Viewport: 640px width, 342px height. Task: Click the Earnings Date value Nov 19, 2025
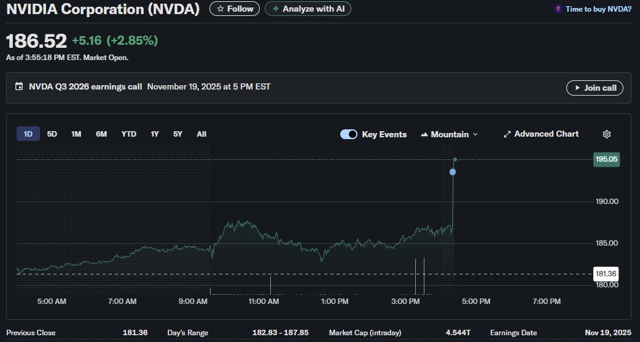[x=608, y=333]
